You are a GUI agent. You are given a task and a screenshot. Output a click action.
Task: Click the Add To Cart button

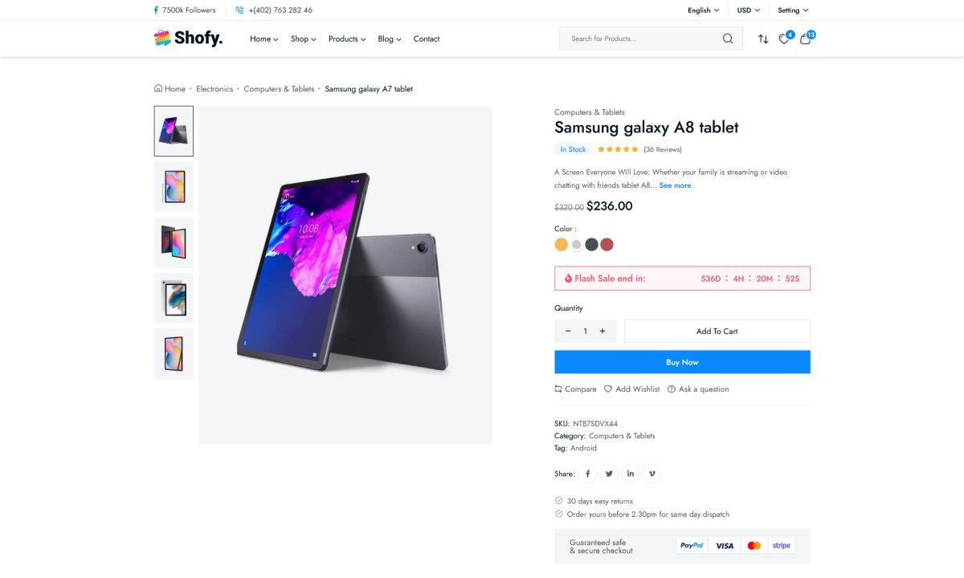(717, 332)
